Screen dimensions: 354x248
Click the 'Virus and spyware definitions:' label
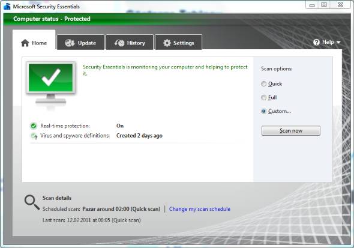point(75,136)
